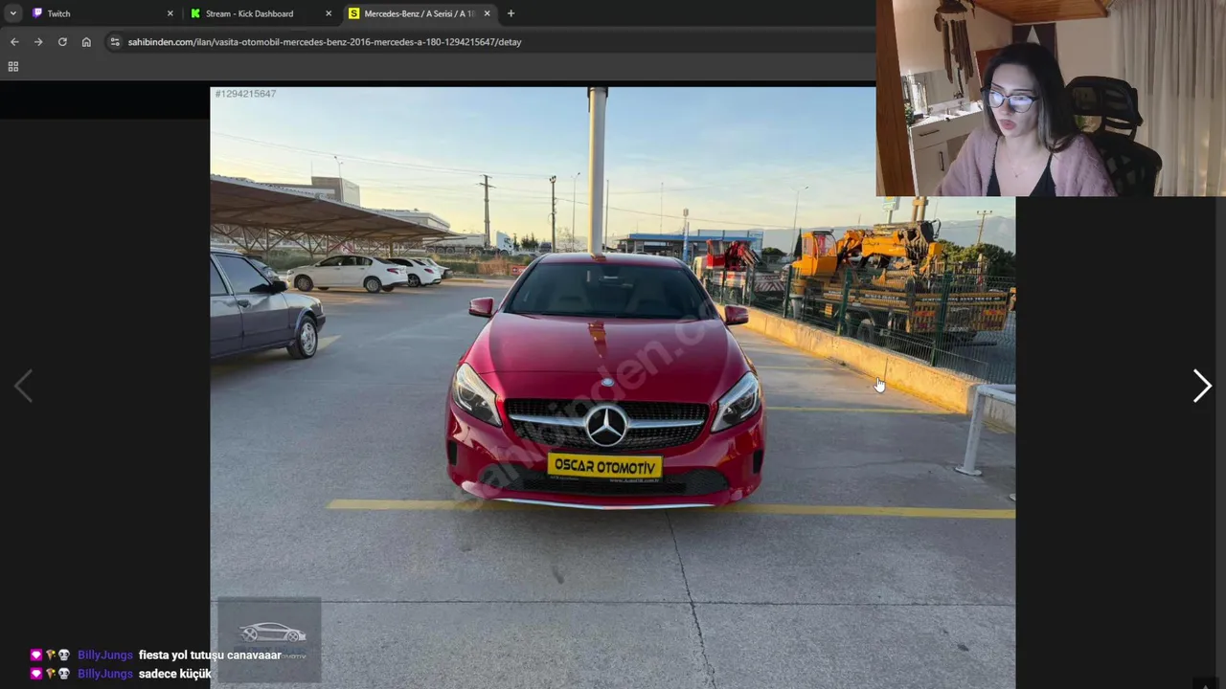
Task: Open a new browser tab
Action: 511,13
